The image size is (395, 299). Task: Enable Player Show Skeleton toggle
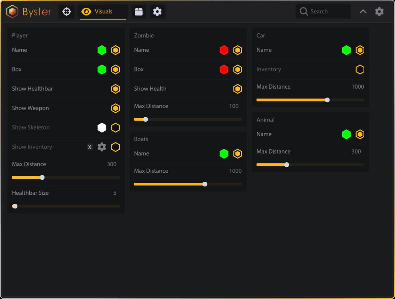click(115, 128)
